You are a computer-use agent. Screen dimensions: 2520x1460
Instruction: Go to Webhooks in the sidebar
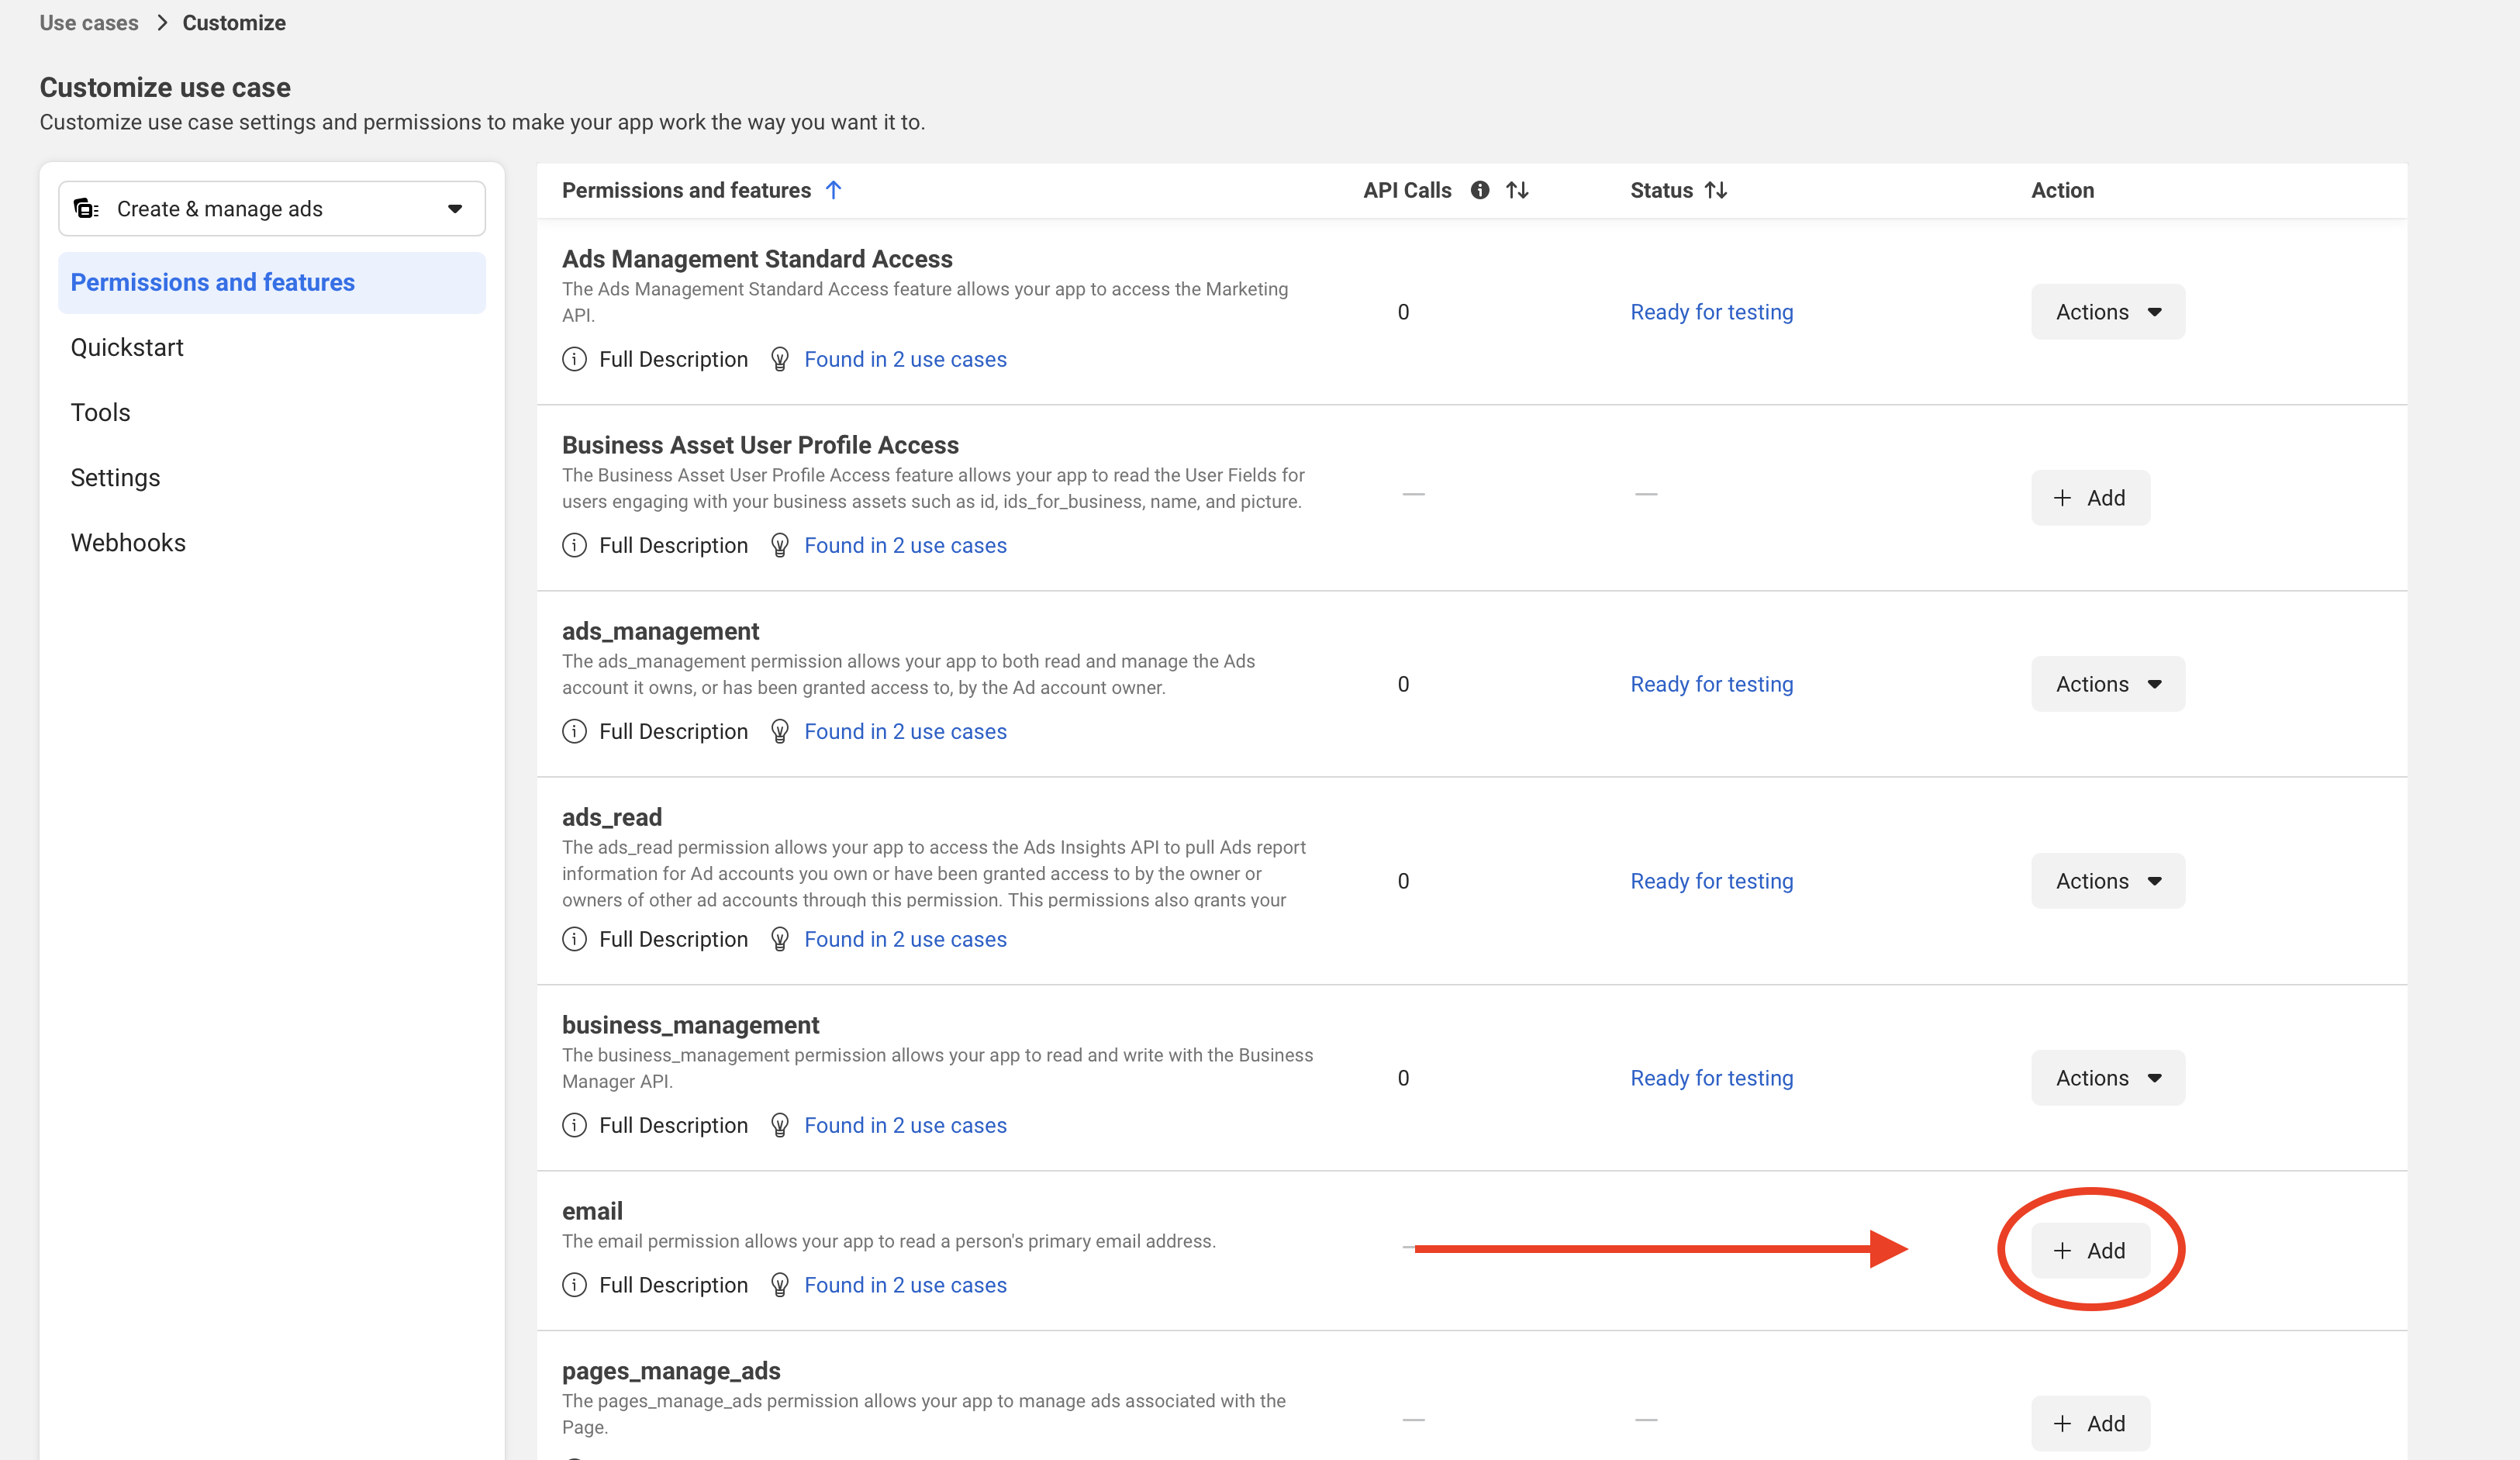(128, 543)
